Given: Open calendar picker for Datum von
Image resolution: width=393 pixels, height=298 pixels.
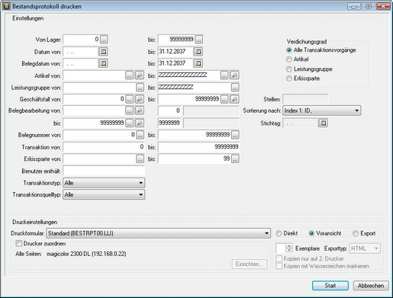Looking at the screenshot, I should tap(103, 52).
